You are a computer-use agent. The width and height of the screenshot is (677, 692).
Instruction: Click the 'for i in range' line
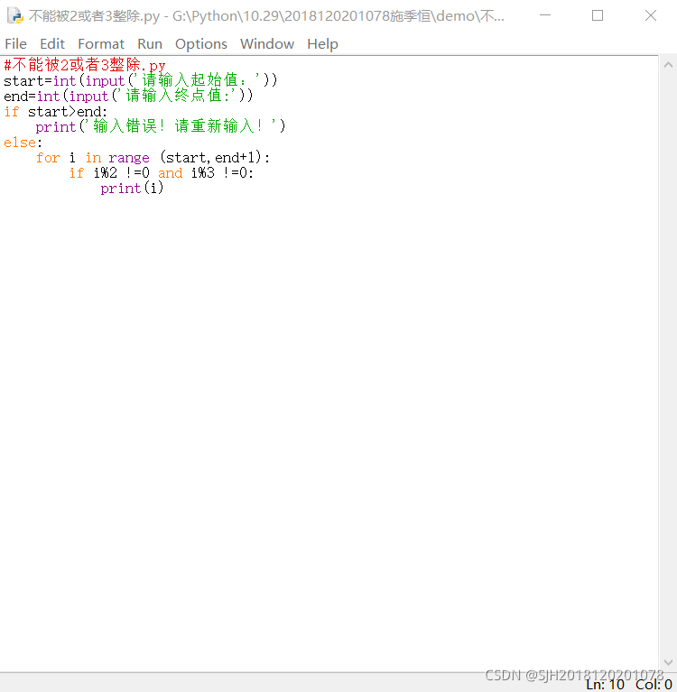(x=153, y=158)
